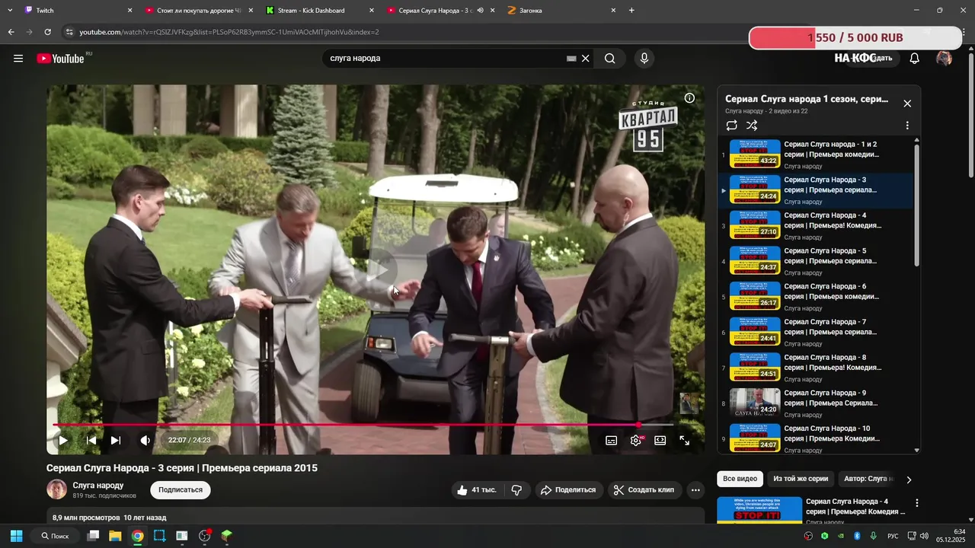The height and width of the screenshot is (548, 975).
Task: Open a new browser tab
Action: click(x=631, y=11)
